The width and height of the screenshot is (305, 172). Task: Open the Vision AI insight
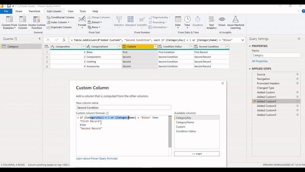222,21
